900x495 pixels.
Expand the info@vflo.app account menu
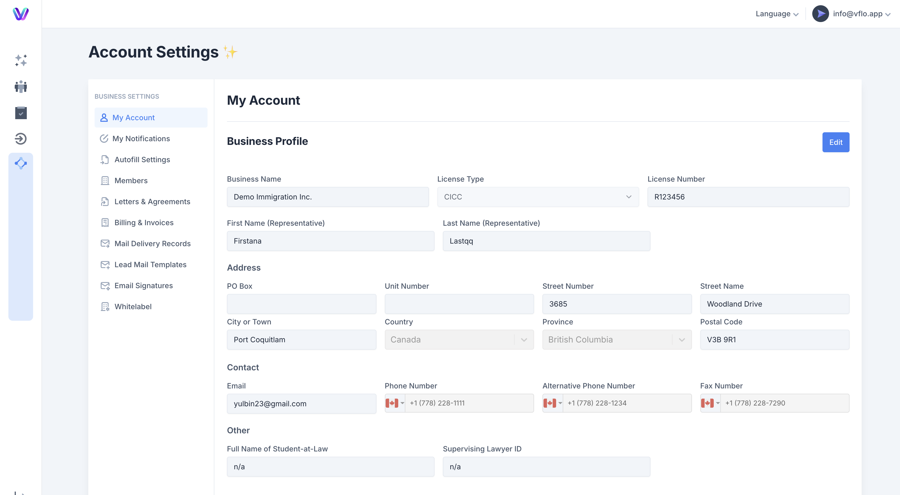click(x=861, y=14)
